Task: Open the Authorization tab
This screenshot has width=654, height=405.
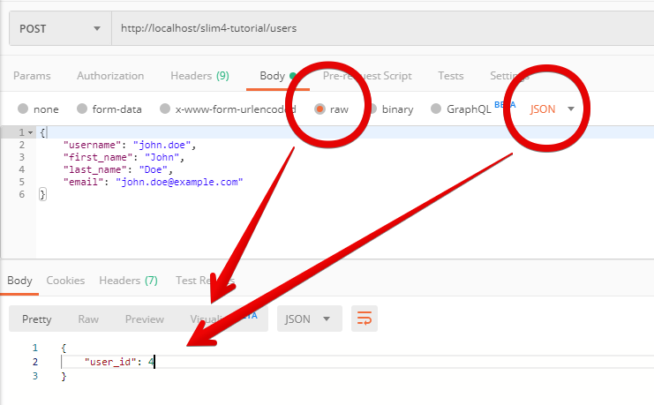Action: (x=110, y=76)
